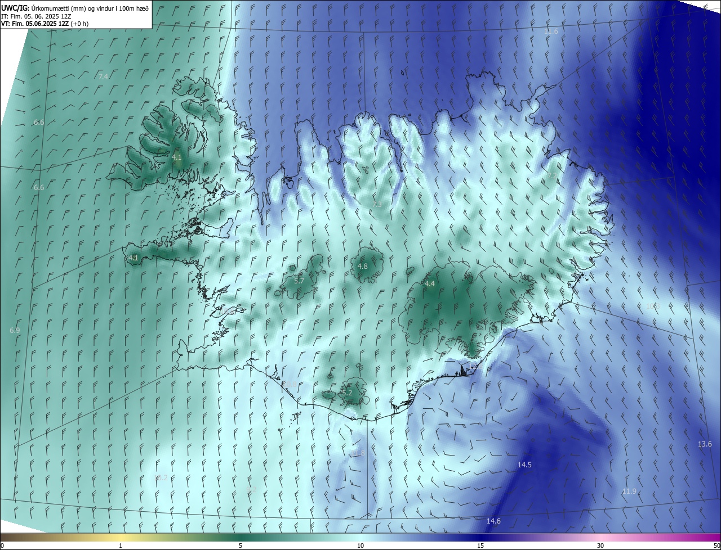Click the 13.6 value label
The height and width of the screenshot is (550, 721).
(705, 444)
